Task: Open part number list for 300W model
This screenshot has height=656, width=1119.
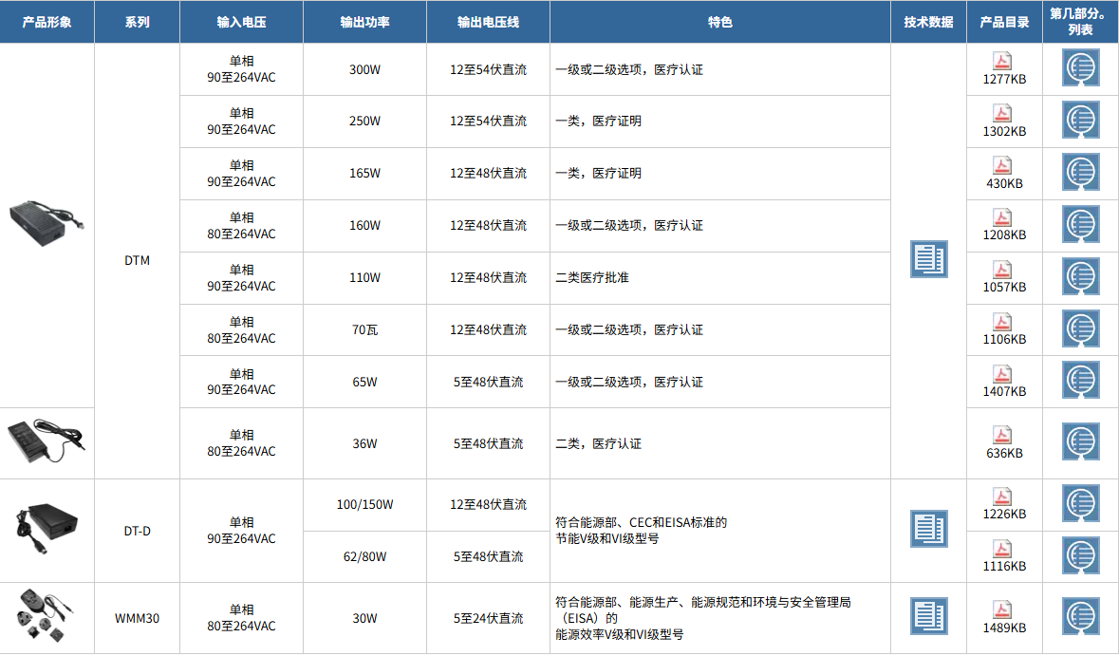Action: tap(1080, 67)
